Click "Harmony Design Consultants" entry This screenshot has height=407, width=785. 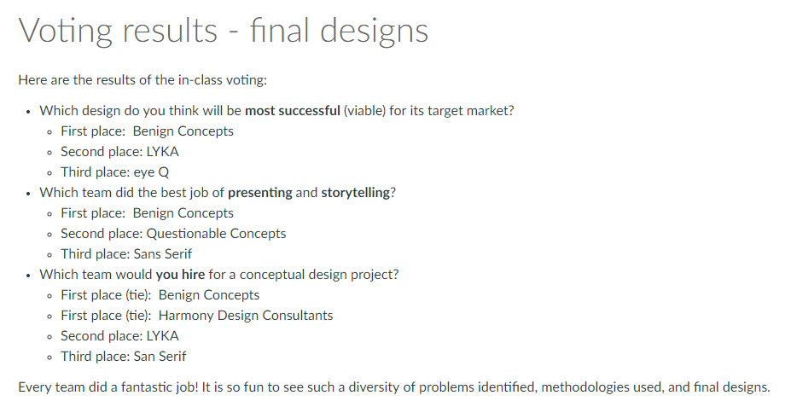point(246,316)
